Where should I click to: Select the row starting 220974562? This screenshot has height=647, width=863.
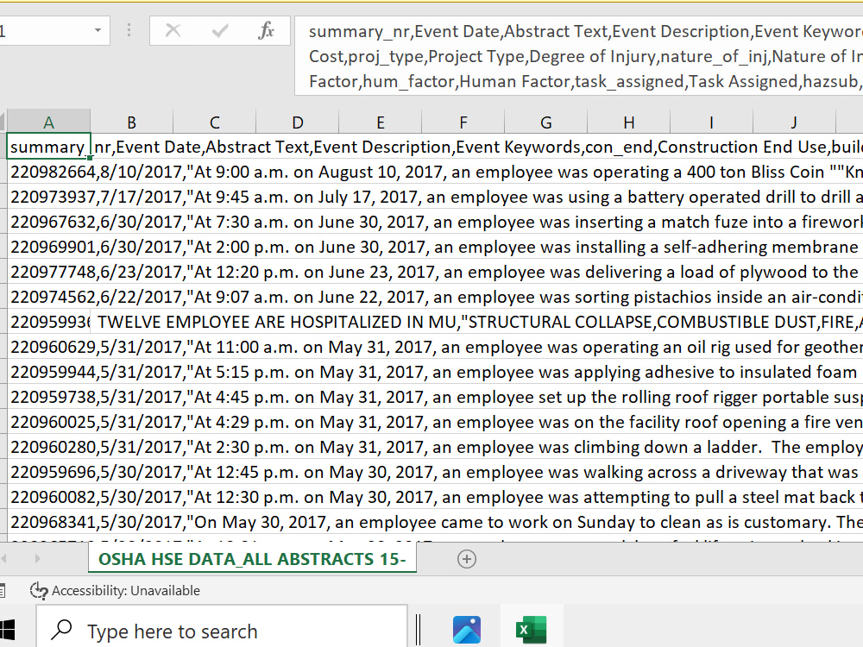(x=435, y=297)
